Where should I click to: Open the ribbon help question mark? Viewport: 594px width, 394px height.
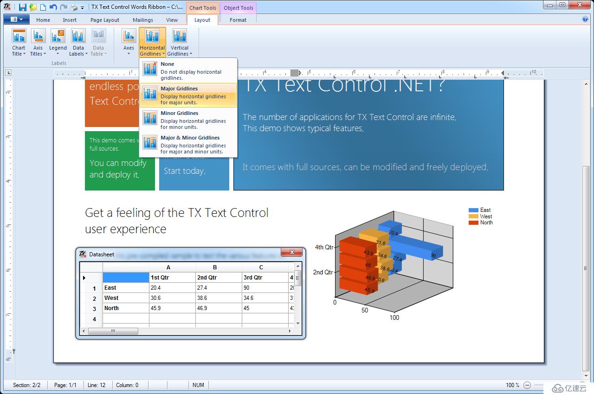point(585,19)
